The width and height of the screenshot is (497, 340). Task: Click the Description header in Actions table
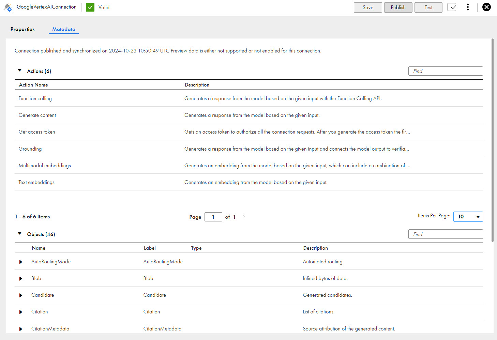197,85
